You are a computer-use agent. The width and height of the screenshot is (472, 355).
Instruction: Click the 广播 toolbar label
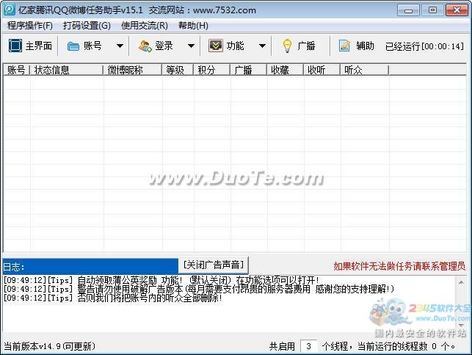point(306,46)
